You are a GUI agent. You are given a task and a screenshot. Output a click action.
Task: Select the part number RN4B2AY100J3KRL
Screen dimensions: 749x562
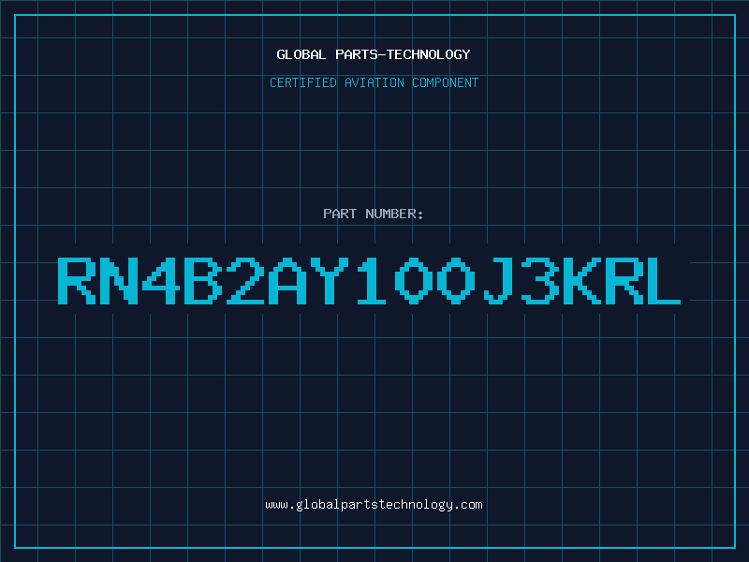(x=369, y=280)
